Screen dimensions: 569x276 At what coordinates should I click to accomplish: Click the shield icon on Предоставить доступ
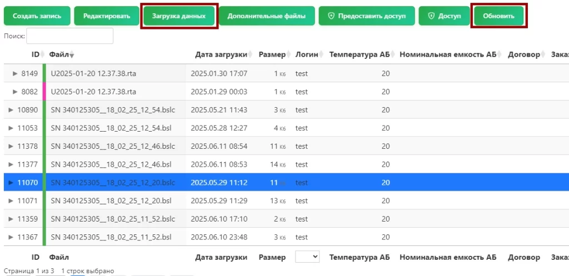coord(331,16)
